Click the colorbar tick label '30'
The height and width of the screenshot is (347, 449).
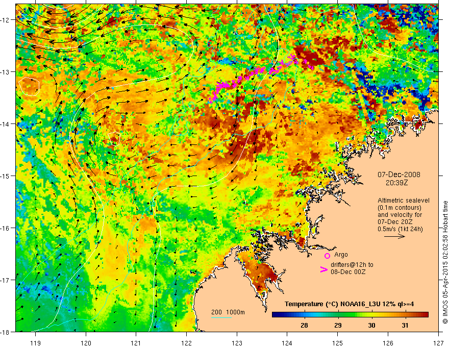click(x=371, y=326)
